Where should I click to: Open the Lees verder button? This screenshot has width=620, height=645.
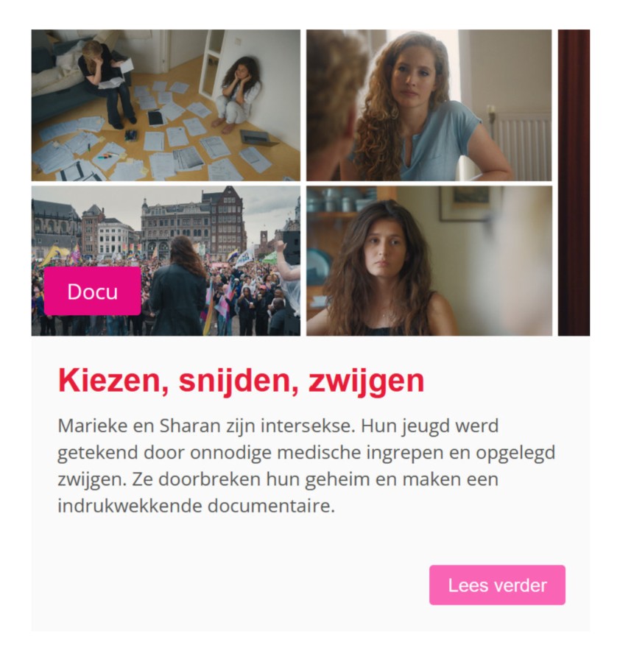pyautogui.click(x=497, y=585)
